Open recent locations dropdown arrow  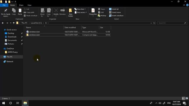click(x=11, y=23)
